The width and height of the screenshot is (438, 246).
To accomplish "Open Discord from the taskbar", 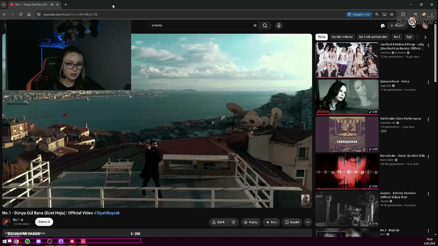I will pos(39,241).
